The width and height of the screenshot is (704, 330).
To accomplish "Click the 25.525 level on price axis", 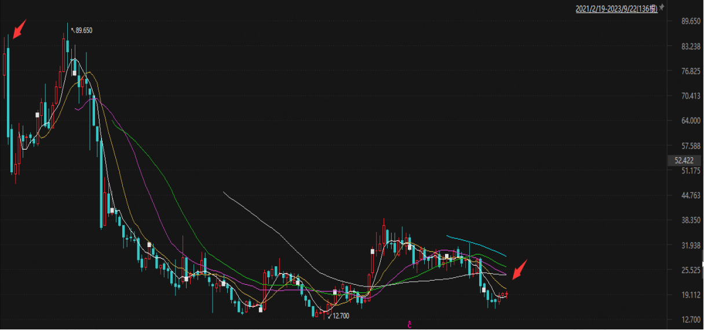I will click(x=684, y=270).
